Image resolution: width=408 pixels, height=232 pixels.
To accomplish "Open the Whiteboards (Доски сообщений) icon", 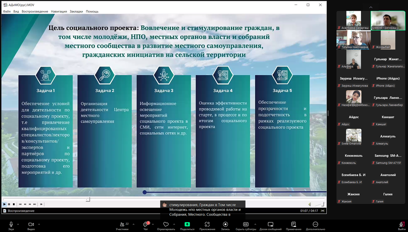I will pyautogui.click(x=271, y=224).
